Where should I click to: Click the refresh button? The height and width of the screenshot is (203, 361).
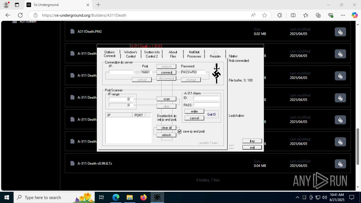(166, 135)
